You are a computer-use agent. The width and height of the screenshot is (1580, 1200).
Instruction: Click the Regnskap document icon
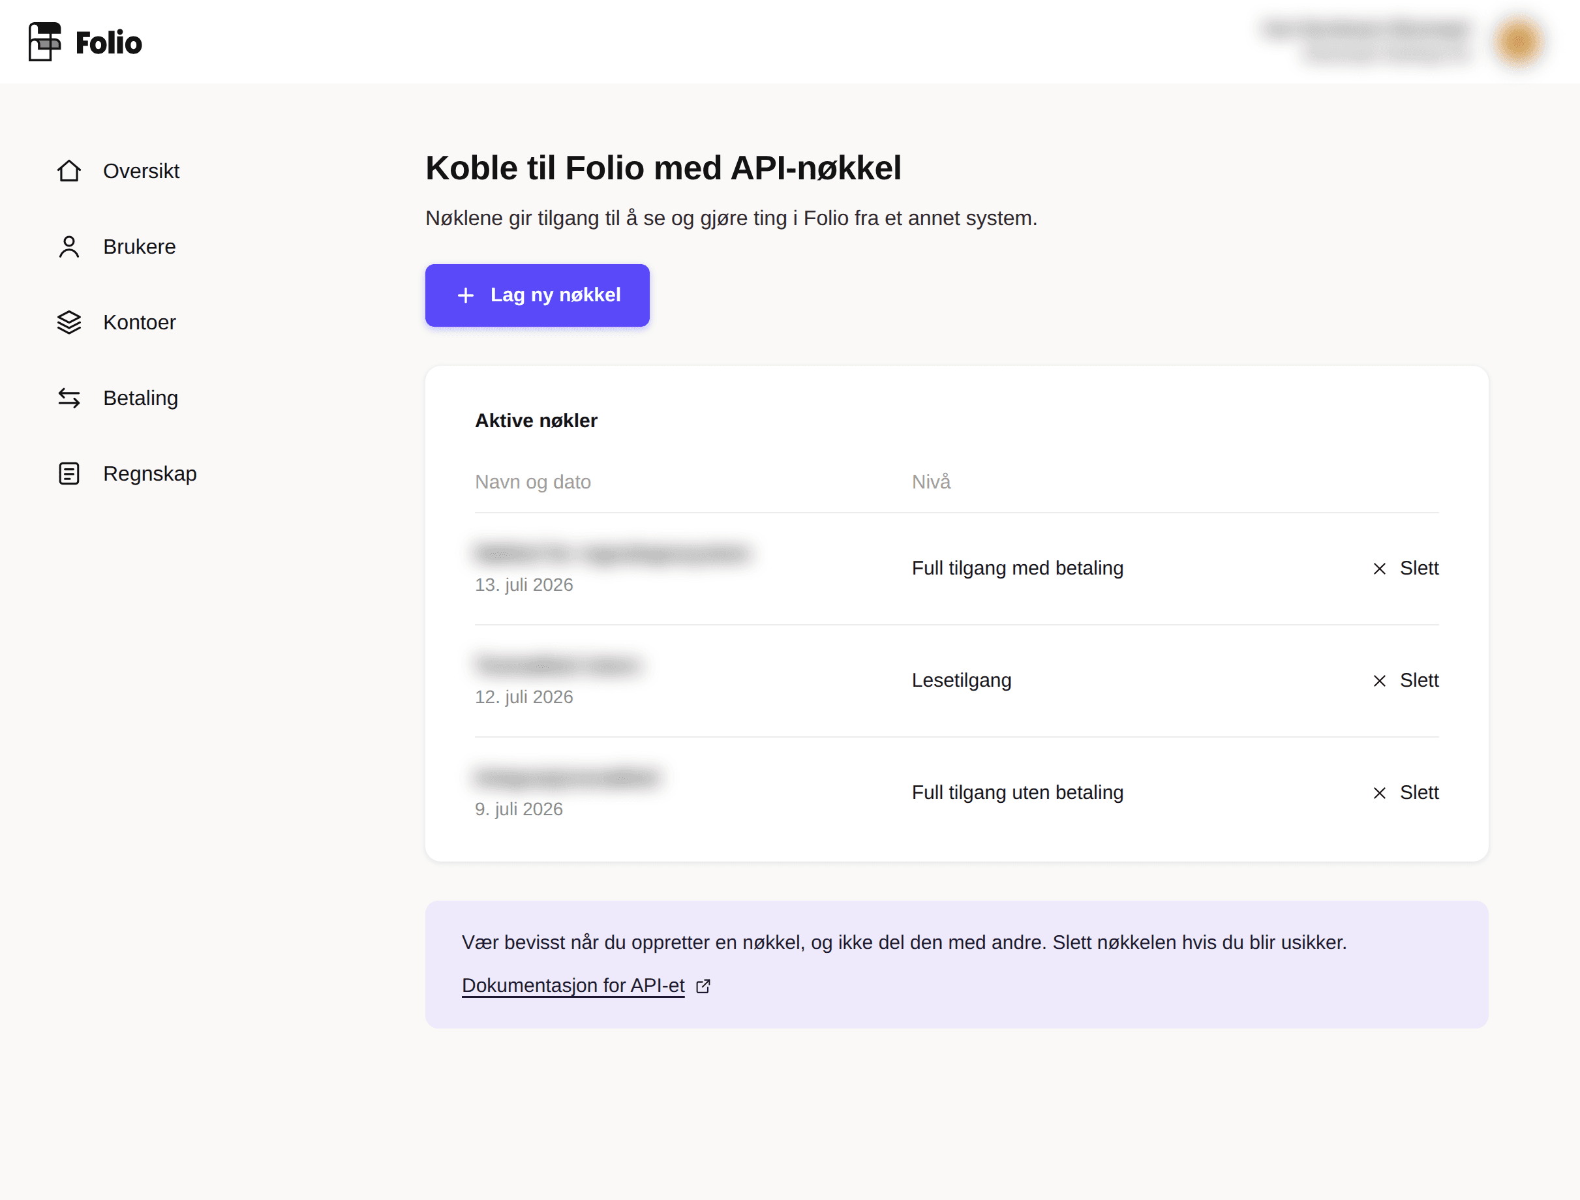click(69, 473)
